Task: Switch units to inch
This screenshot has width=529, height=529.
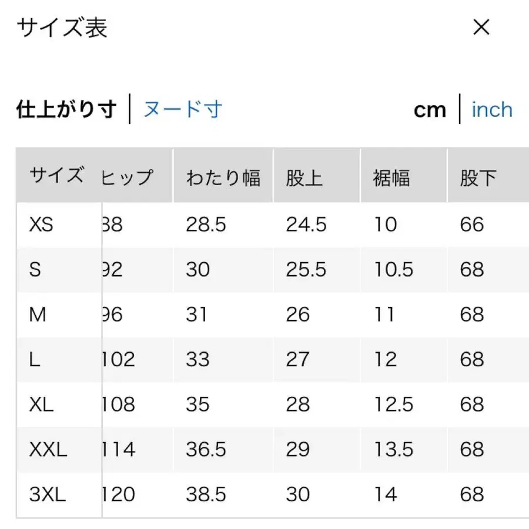Action: pos(492,109)
